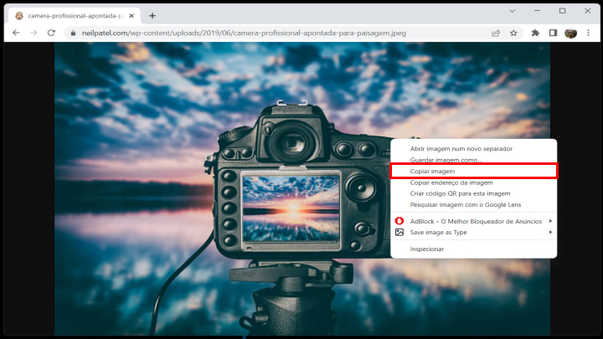The image size is (603, 339).
Task: Open a new tab with plus button
Action: (x=152, y=16)
